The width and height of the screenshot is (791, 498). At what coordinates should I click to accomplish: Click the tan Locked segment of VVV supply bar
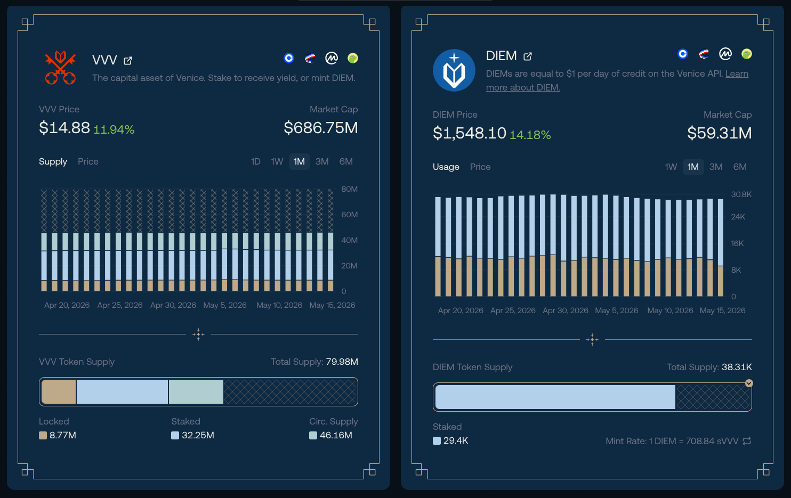tap(59, 391)
